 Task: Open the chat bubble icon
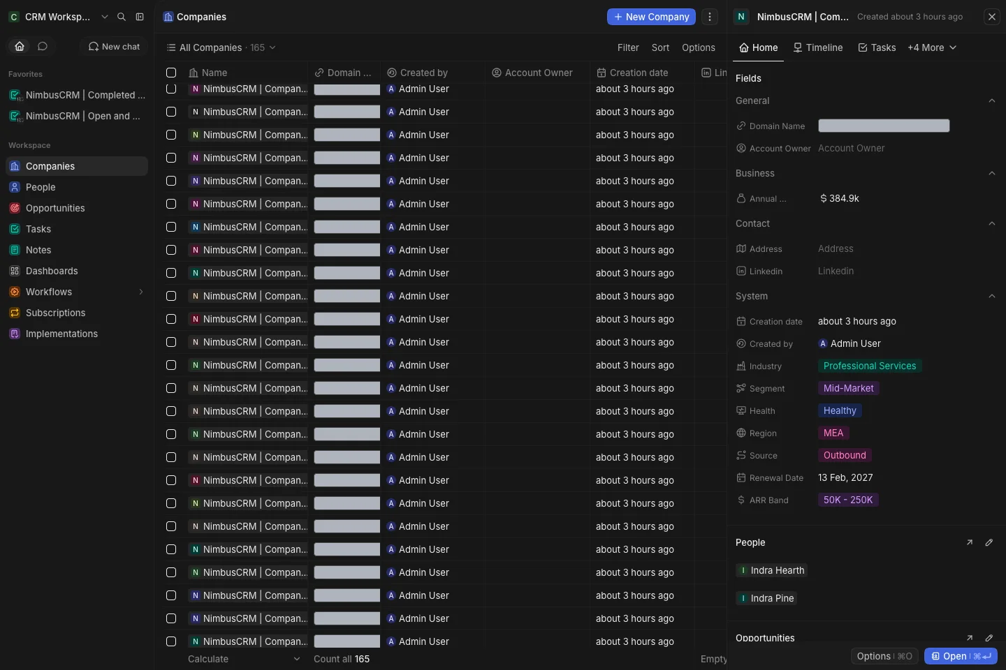click(43, 46)
